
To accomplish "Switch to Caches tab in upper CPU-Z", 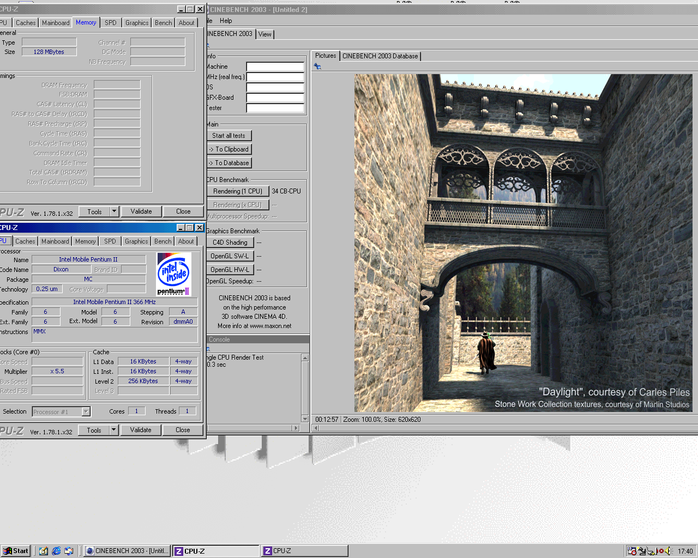I will (26, 23).
